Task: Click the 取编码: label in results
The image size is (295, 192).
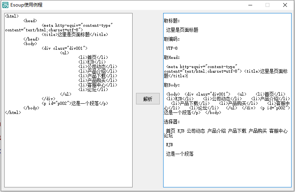Action: [x=172, y=39]
